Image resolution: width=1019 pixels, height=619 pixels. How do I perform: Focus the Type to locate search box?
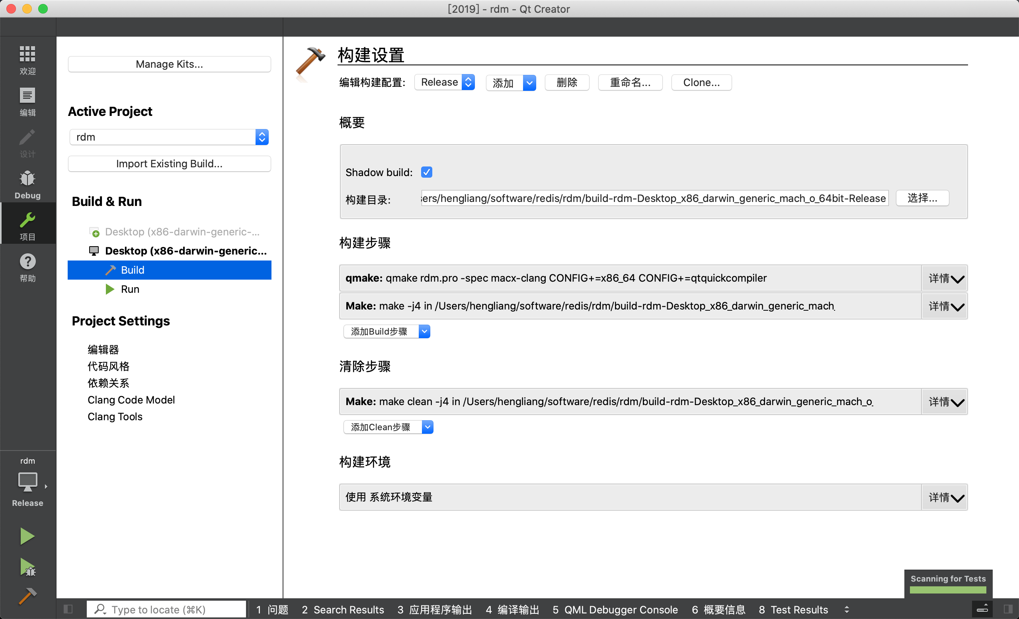pyautogui.click(x=166, y=609)
